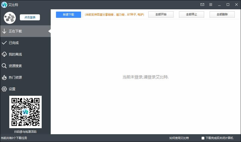Image resolution: width=241 pixels, height=142 pixels.
Task: Open the 我的离线 section
Action: click(x=15, y=54)
